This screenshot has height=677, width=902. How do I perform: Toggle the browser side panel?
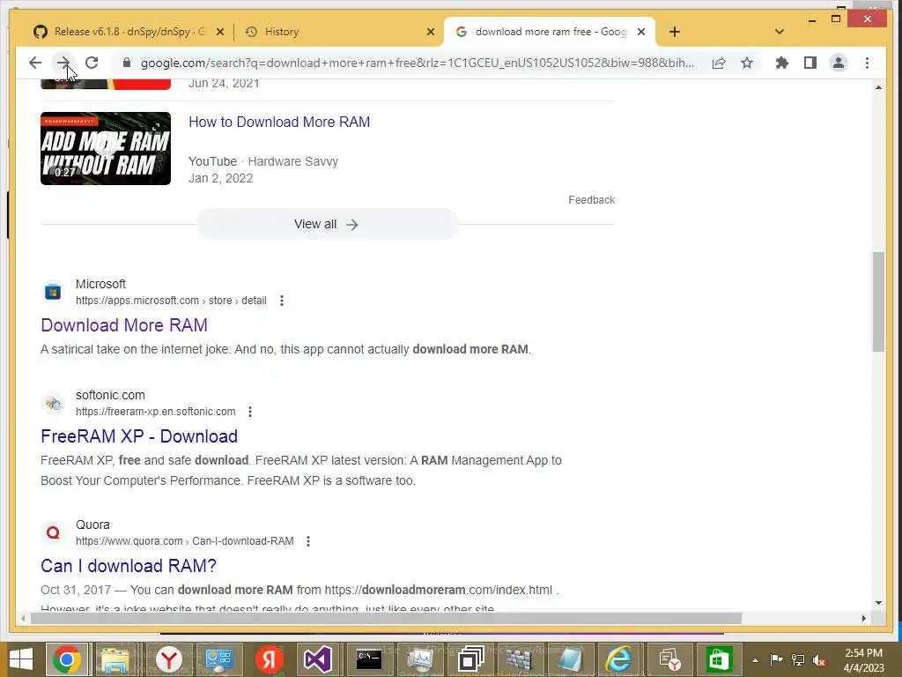(x=810, y=63)
